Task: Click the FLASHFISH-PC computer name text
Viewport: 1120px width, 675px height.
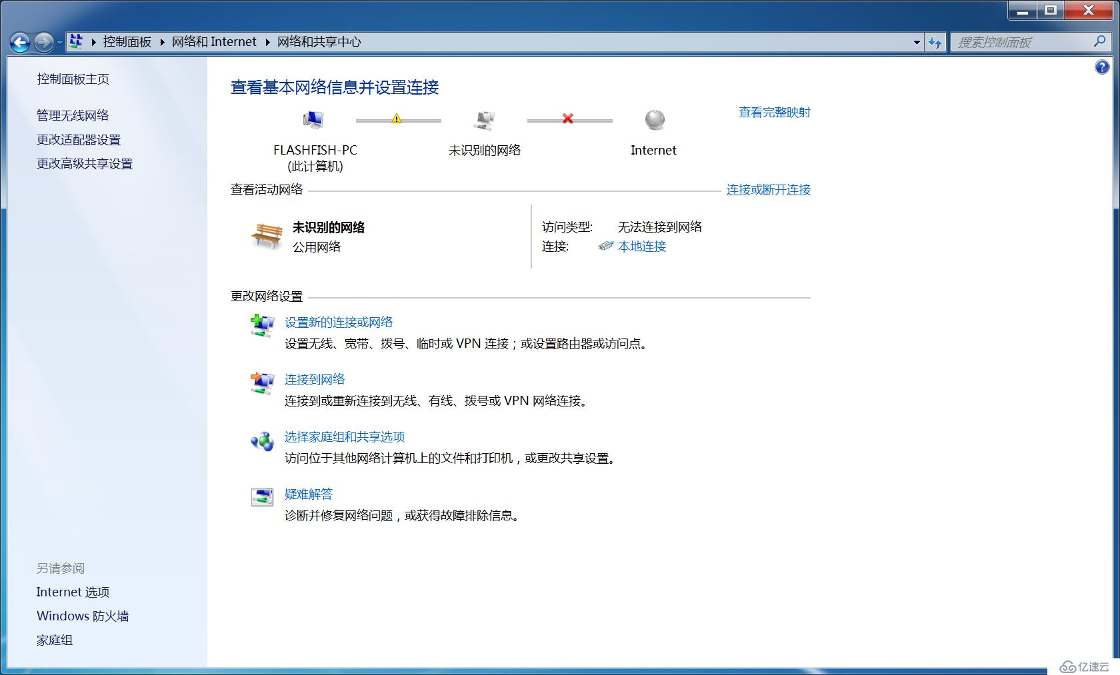Action: [315, 150]
